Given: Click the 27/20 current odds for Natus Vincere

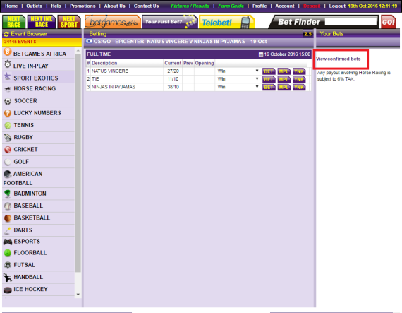Looking at the screenshot, I should click(173, 71).
